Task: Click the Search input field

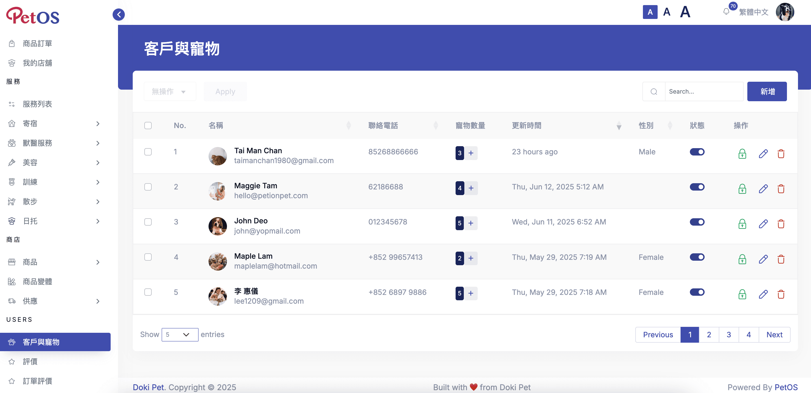Action: [704, 92]
